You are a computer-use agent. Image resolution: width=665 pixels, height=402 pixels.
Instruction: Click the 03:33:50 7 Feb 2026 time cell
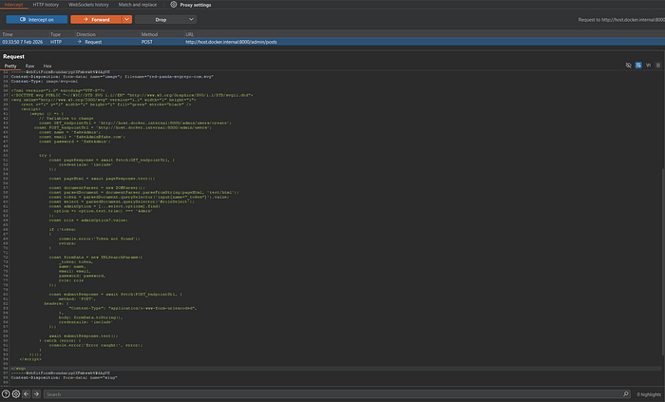(23, 42)
